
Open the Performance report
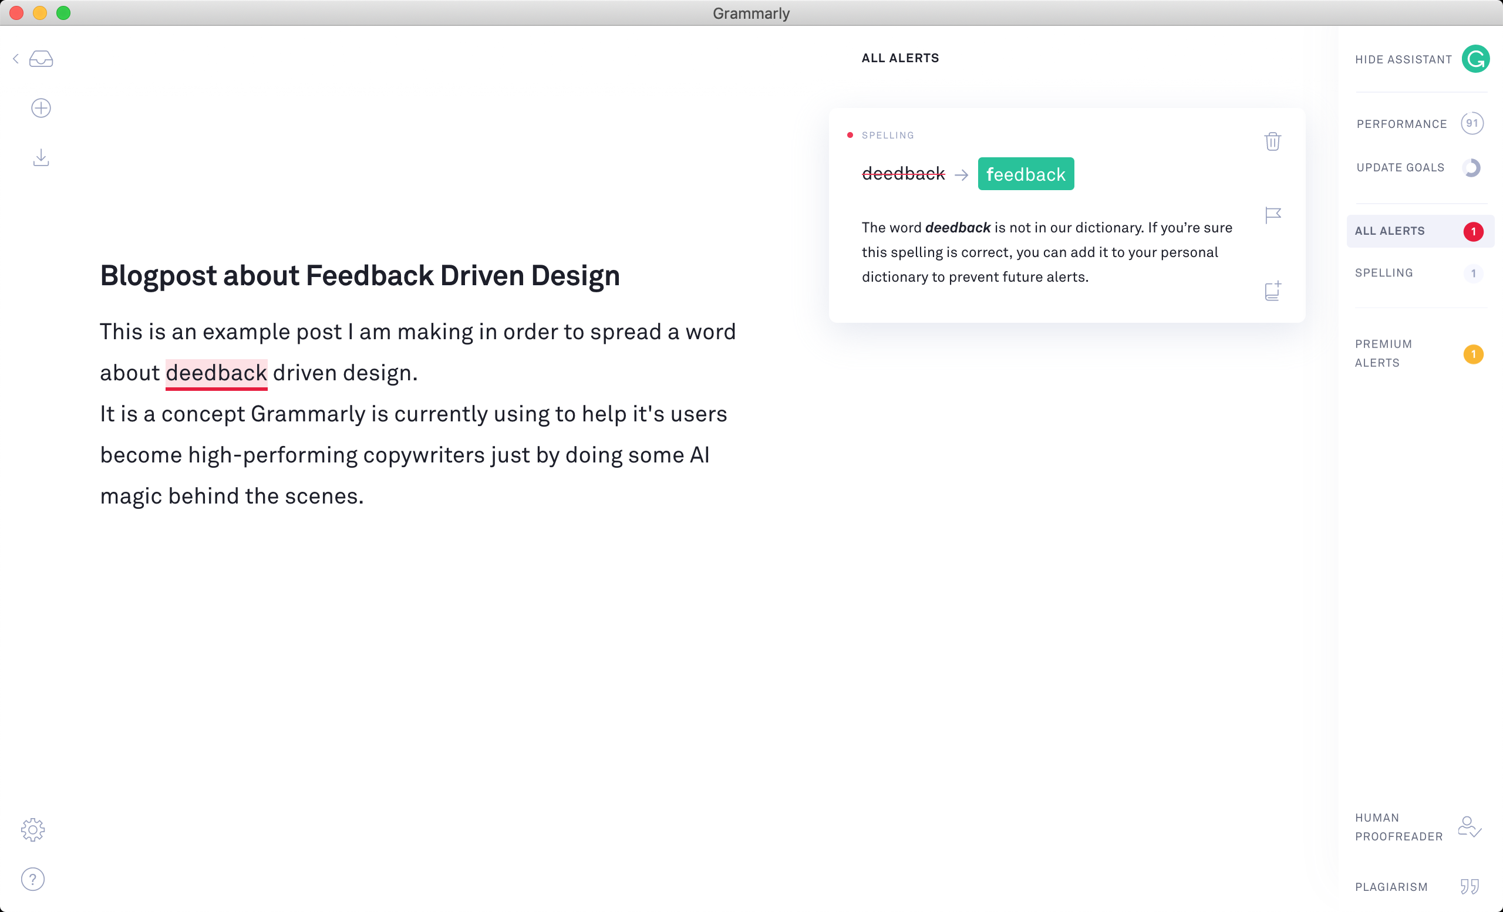tap(1401, 124)
